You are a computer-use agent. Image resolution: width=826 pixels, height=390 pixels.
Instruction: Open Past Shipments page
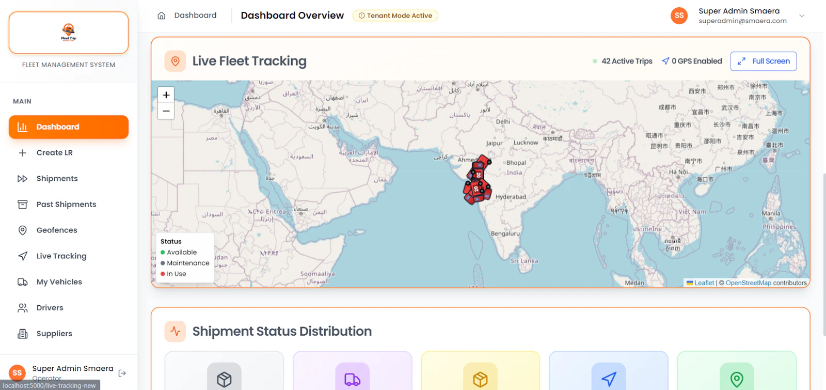[69, 205]
